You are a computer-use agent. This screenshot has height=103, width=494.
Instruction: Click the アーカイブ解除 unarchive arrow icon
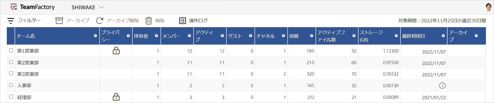[x=100, y=21]
